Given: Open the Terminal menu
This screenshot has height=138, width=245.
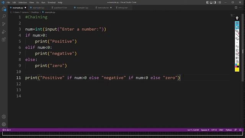Looking at the screenshot, I should pyautogui.click(x=51, y=3).
